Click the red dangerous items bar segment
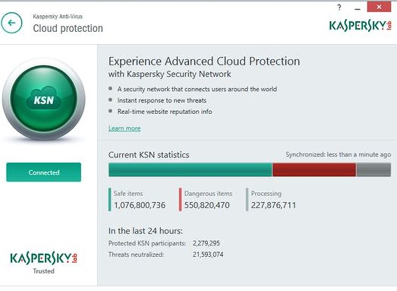 tap(314, 170)
